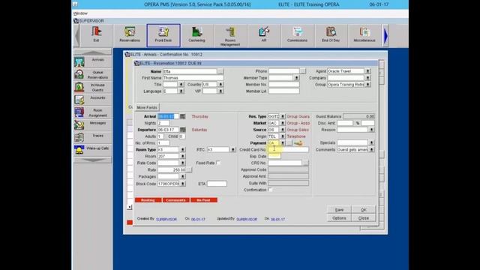Open In House Guests in side panel
This screenshot has height=270, width=480.
92,87
